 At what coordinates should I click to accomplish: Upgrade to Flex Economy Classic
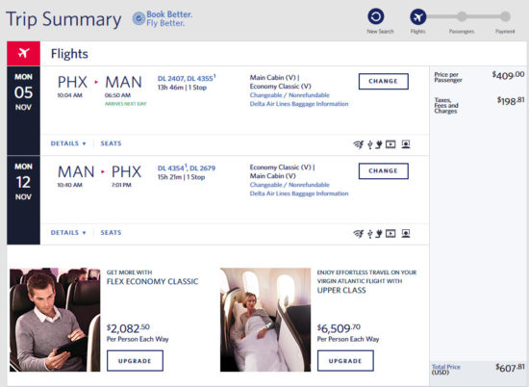pyautogui.click(x=135, y=361)
